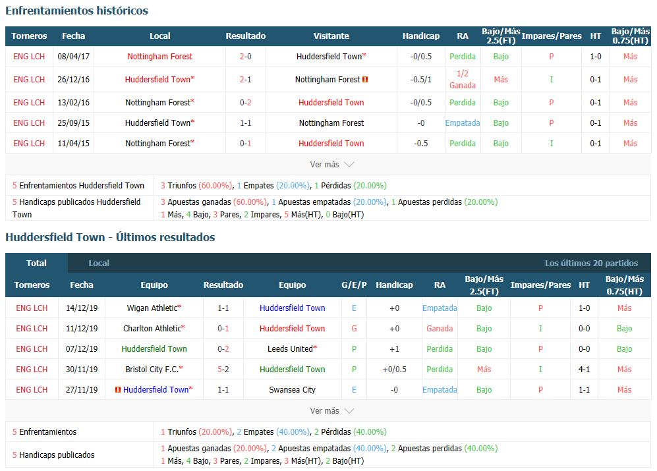Click 'Más' Bajo/Más 2.5 cell in 26/12/16 row
This screenshot has width=657, height=471.
501,79
